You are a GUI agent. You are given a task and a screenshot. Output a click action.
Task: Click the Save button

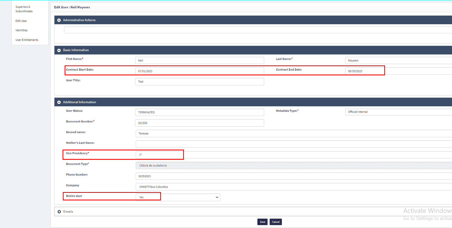pyautogui.click(x=262, y=222)
